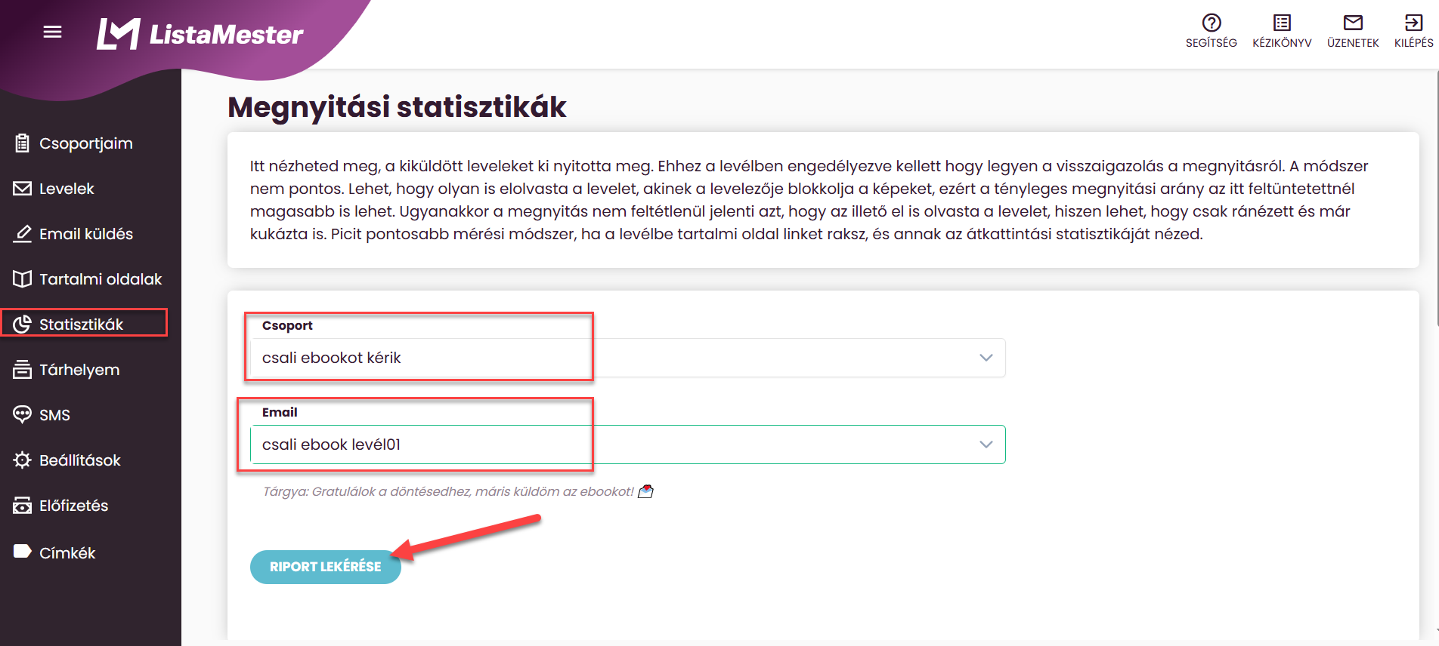Open the Kézikönyv manual icon
This screenshot has width=1439, height=646.
(x=1282, y=23)
